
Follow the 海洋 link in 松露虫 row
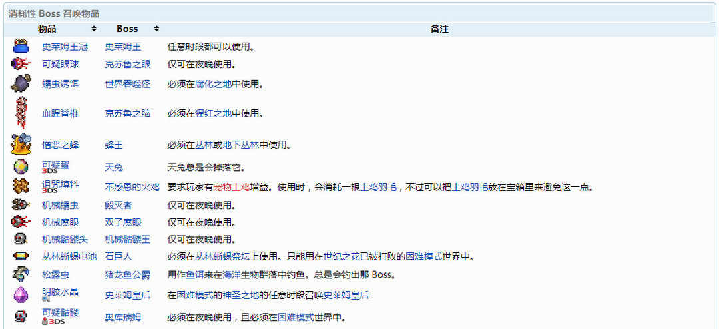pyautogui.click(x=232, y=275)
